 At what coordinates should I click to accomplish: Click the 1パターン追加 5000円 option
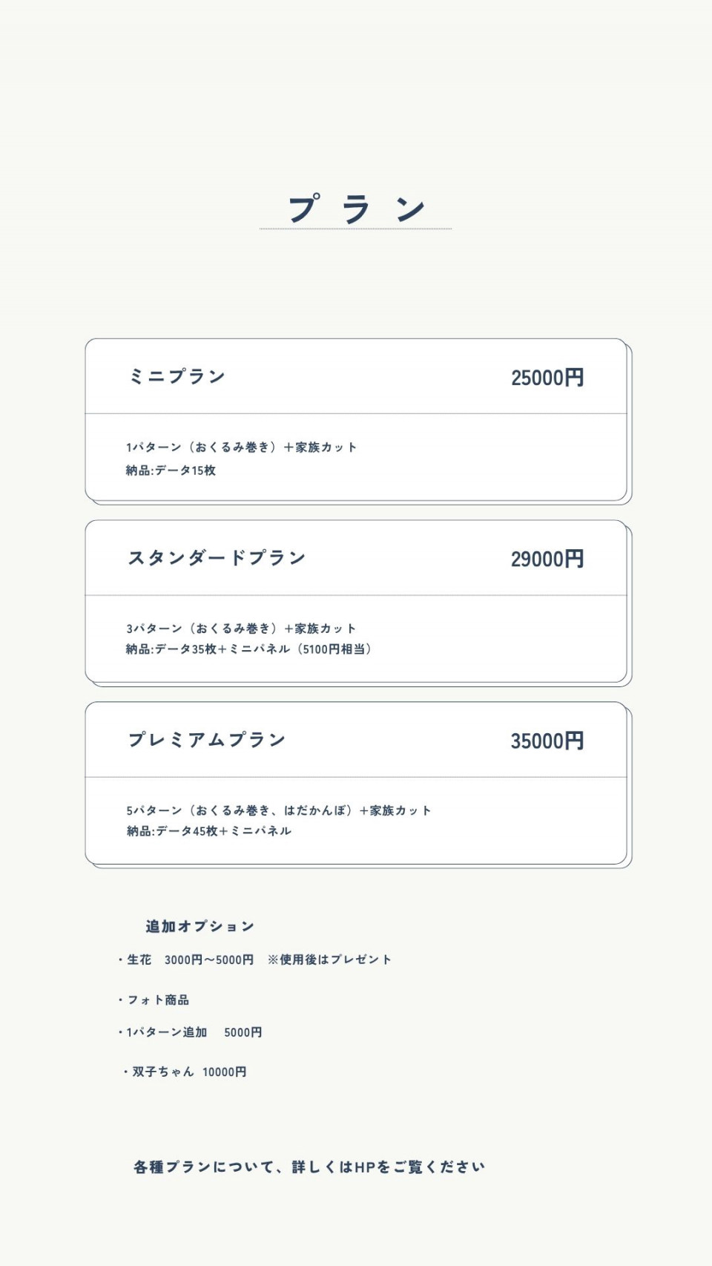coord(194,1032)
